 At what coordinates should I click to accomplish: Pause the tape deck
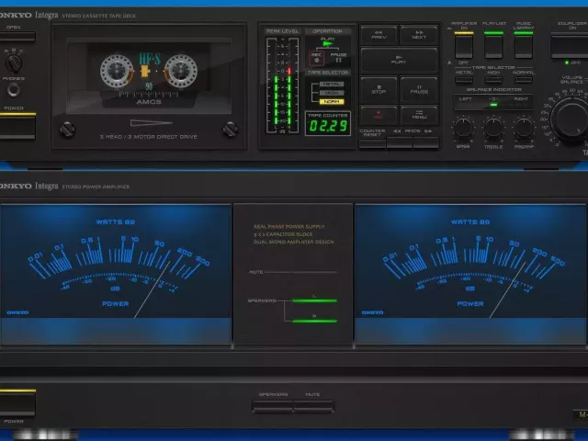pyautogui.click(x=419, y=89)
